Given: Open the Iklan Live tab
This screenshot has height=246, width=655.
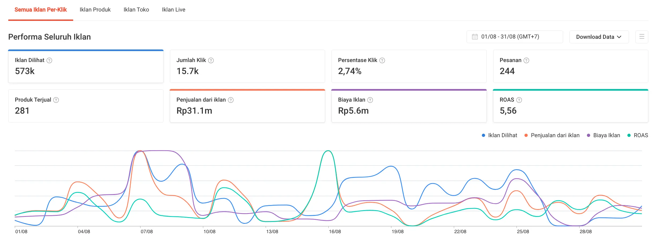Looking at the screenshot, I should point(173,10).
